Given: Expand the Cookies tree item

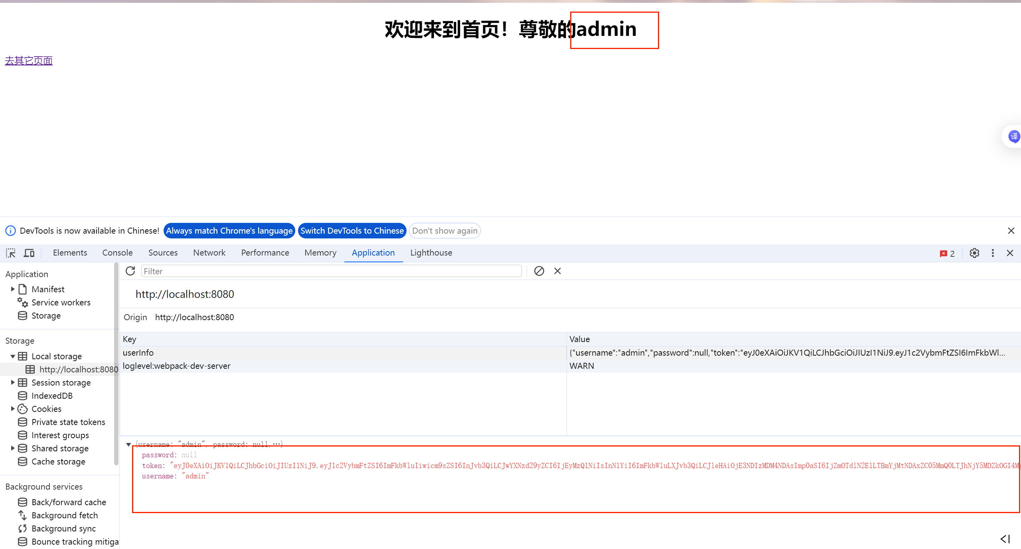Looking at the screenshot, I should 13,409.
